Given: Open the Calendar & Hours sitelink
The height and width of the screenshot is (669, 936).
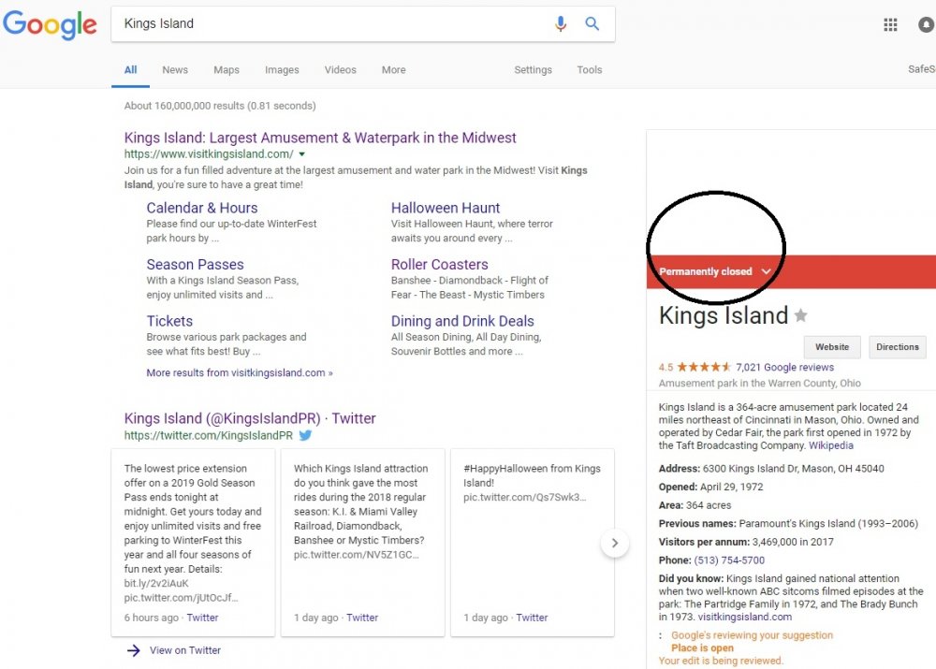Looking at the screenshot, I should (x=202, y=208).
